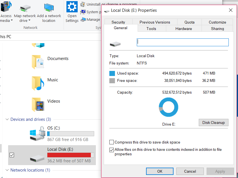Collapse the Network locations group
Image resolution: width=238 pixels, height=178 pixels.
click(7, 170)
